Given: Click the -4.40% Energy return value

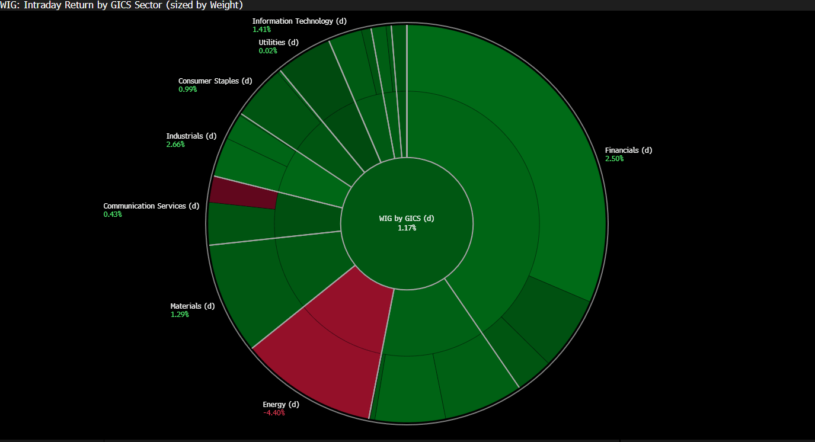Looking at the screenshot, I should [274, 413].
